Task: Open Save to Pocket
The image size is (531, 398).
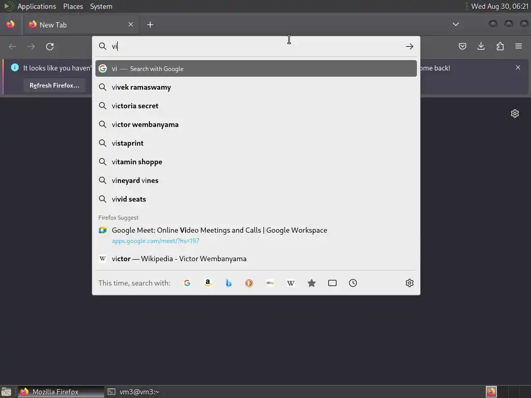Action: pyautogui.click(x=462, y=46)
